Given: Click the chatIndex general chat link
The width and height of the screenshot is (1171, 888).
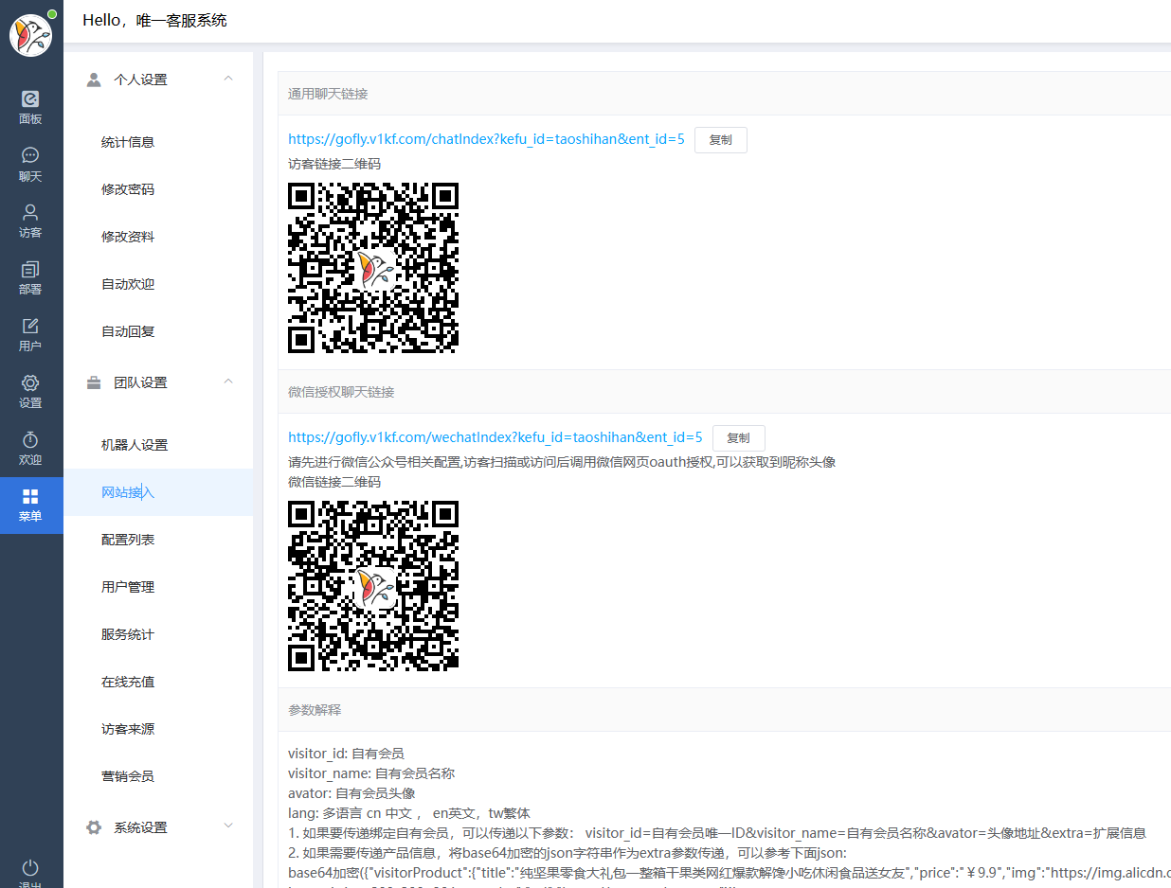Looking at the screenshot, I should pyautogui.click(x=486, y=139).
